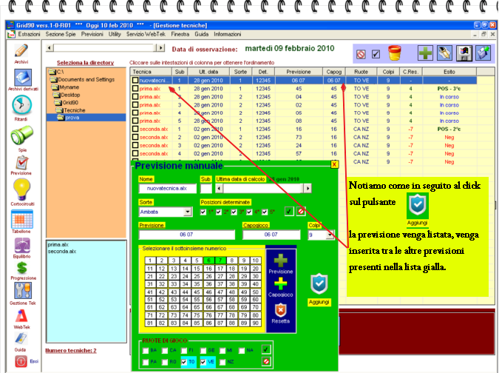Open the Guida sidebar icon
This screenshot has width=499, height=373.
click(21, 339)
